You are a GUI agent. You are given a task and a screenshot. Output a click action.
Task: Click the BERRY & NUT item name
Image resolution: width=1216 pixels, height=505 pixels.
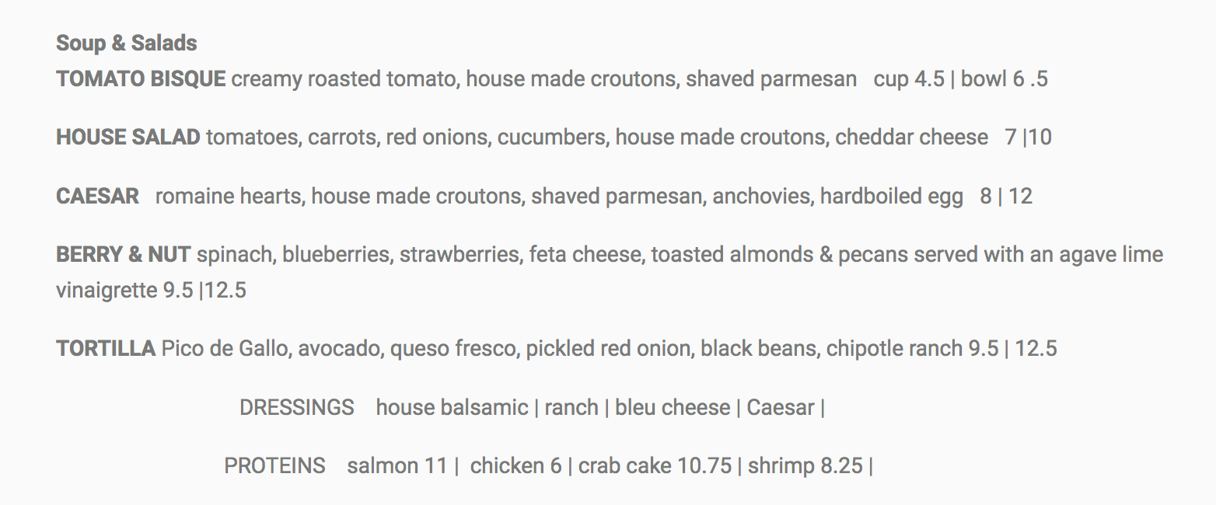[x=123, y=254]
